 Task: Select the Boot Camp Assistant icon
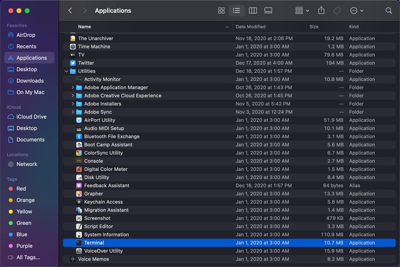79,145
